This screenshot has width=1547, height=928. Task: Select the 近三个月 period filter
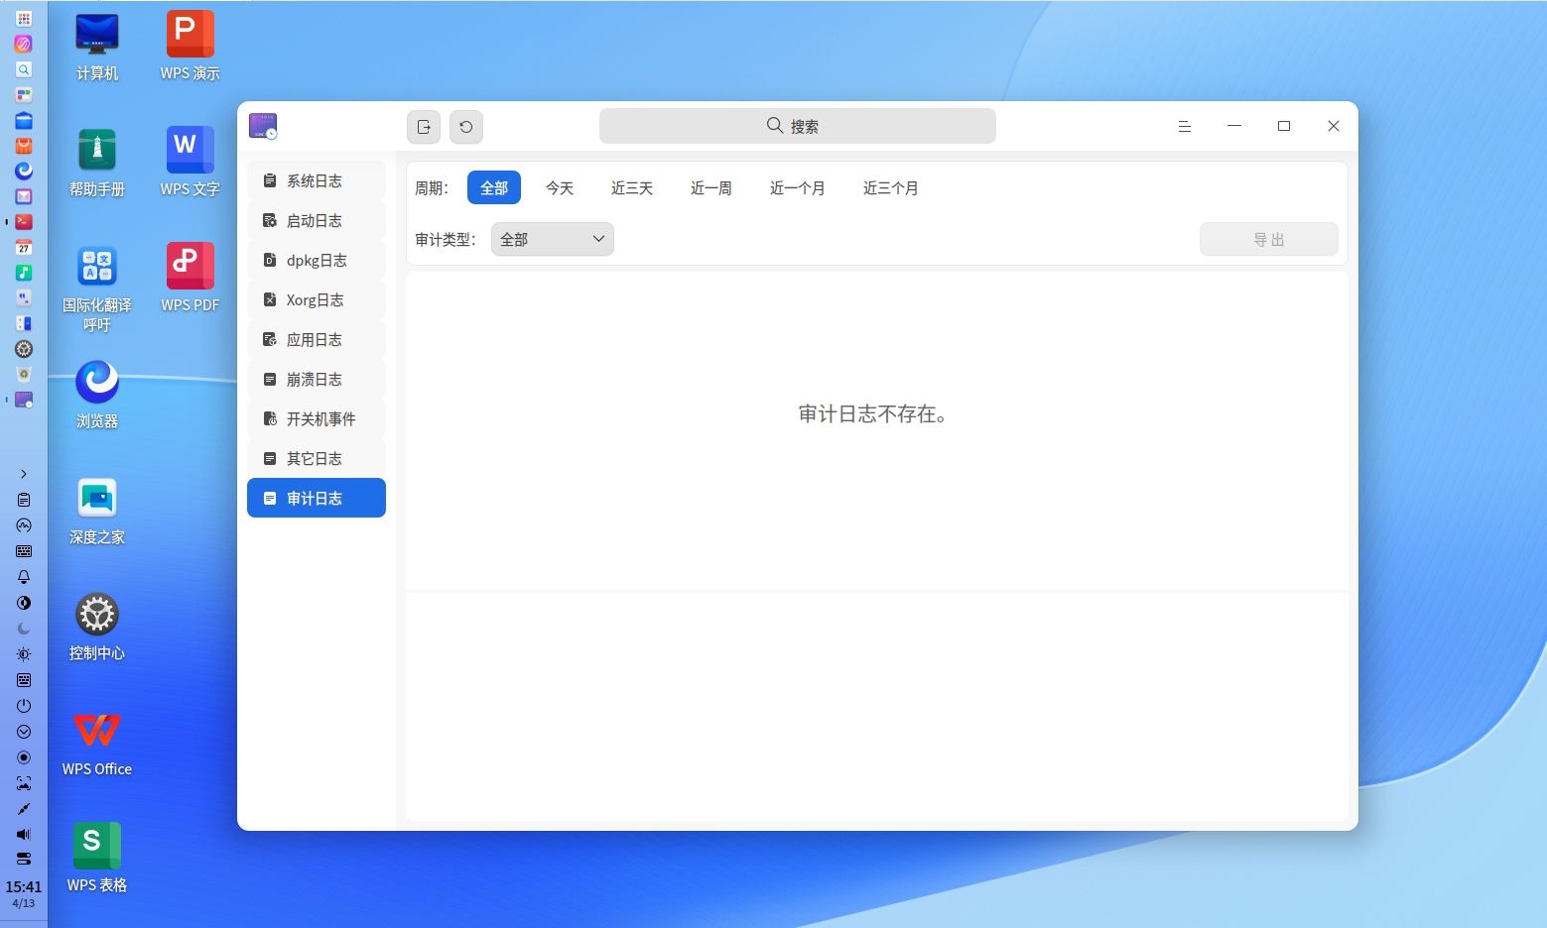click(891, 187)
